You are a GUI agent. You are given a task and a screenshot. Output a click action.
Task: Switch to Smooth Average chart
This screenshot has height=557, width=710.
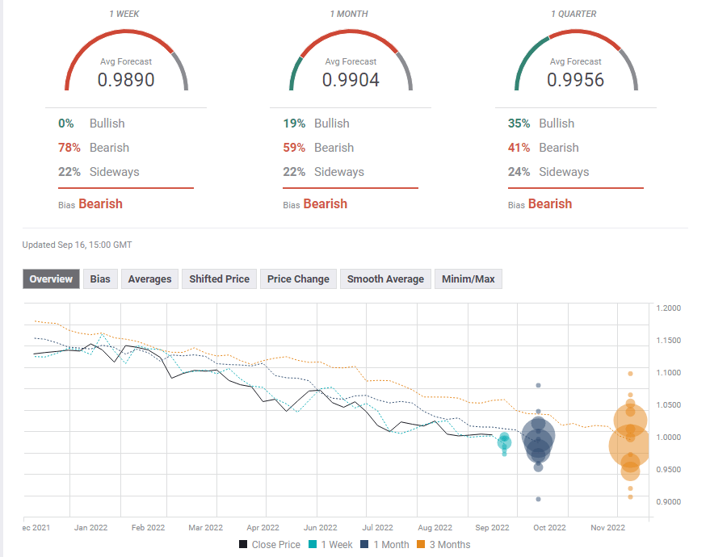tap(385, 279)
